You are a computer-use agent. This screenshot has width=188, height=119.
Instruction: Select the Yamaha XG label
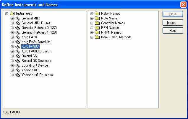point(30,70)
